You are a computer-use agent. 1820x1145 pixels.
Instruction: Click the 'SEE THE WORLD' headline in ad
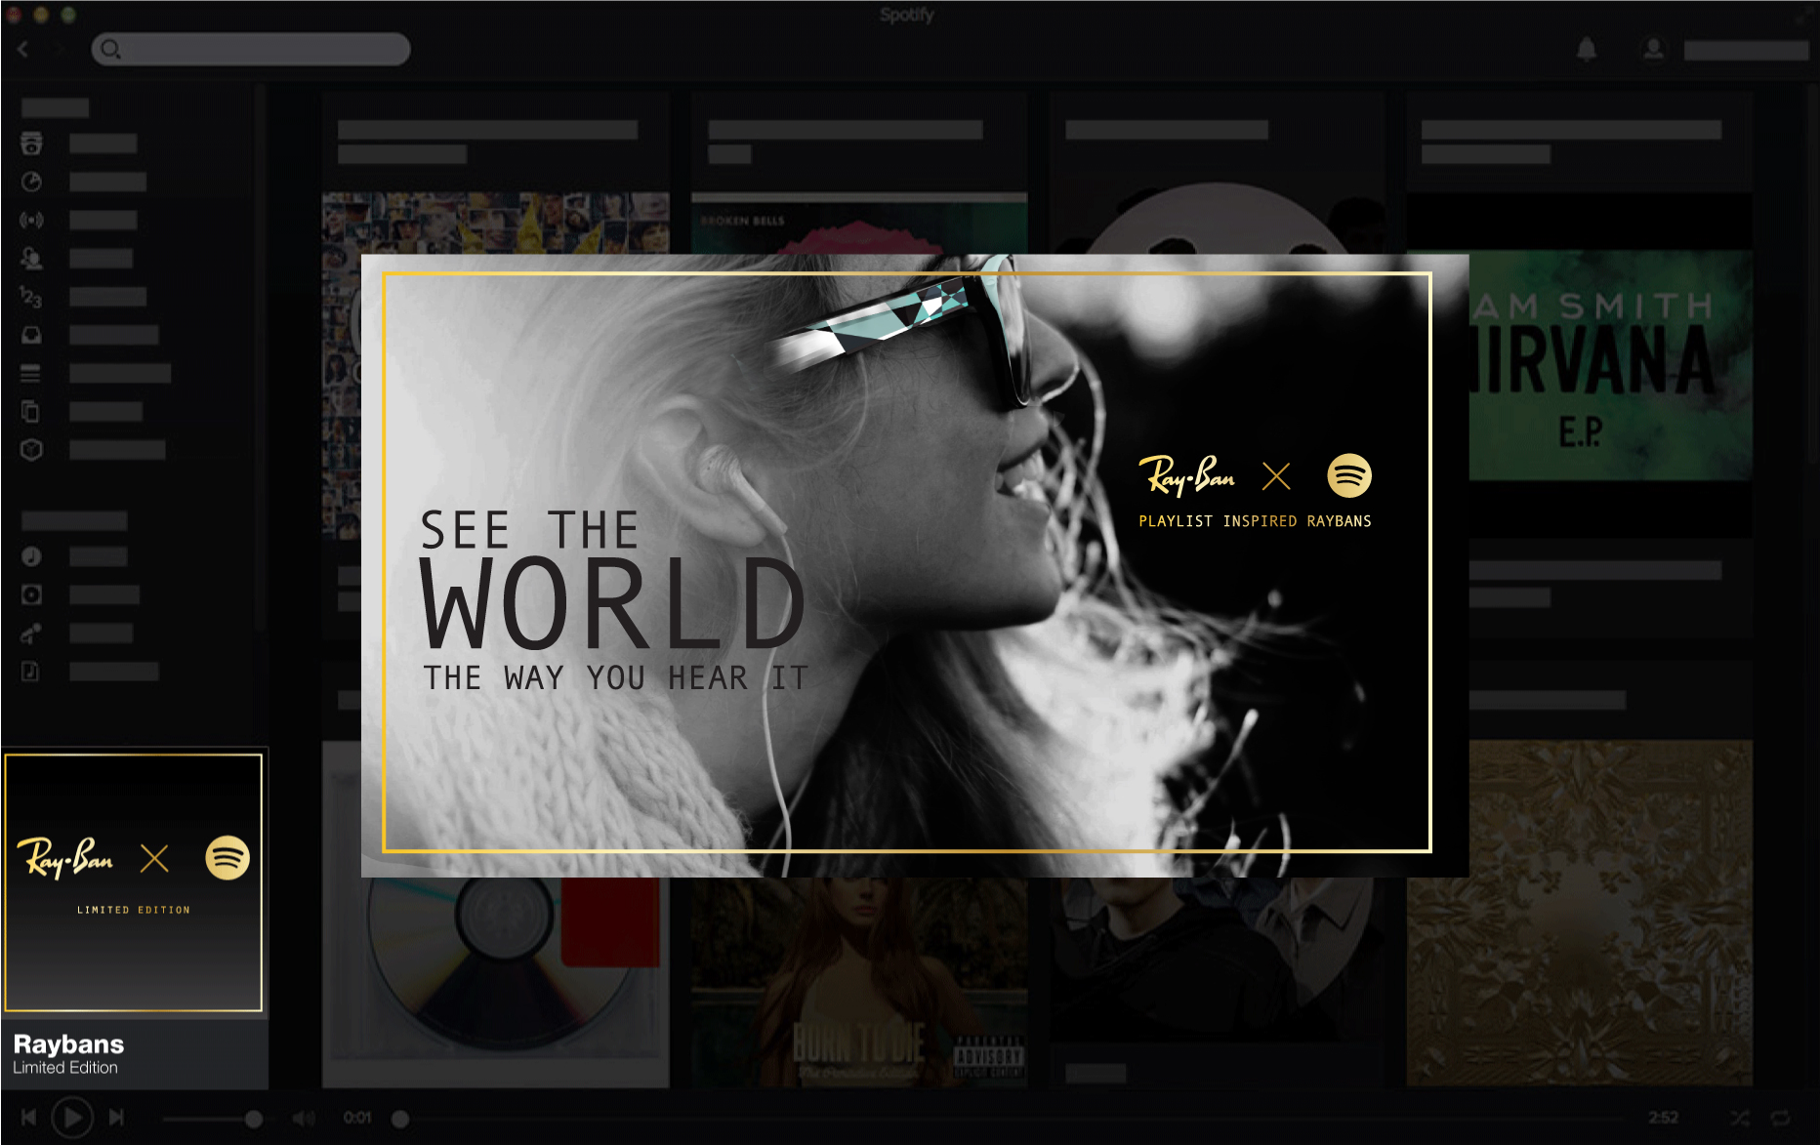coord(612,580)
